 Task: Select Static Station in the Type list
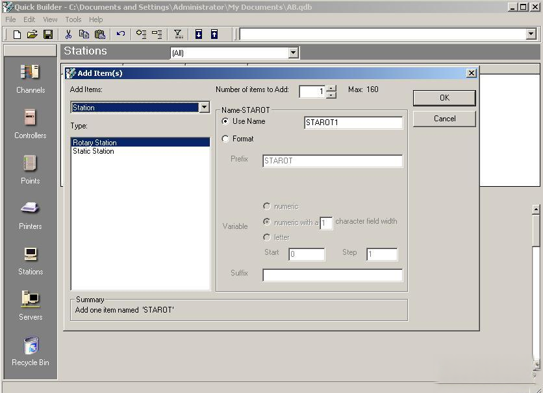click(140, 151)
